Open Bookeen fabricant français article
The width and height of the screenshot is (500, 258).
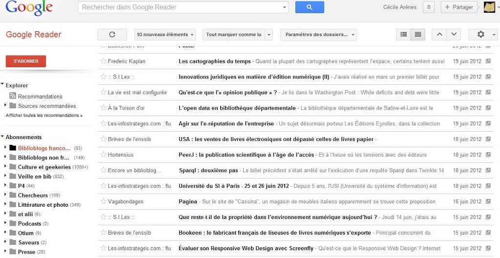[274, 233]
